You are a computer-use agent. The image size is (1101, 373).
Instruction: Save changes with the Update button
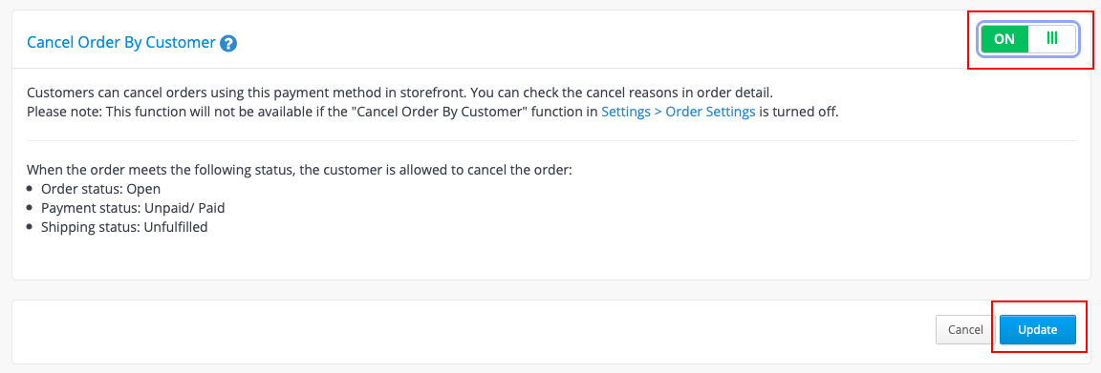click(x=1038, y=329)
